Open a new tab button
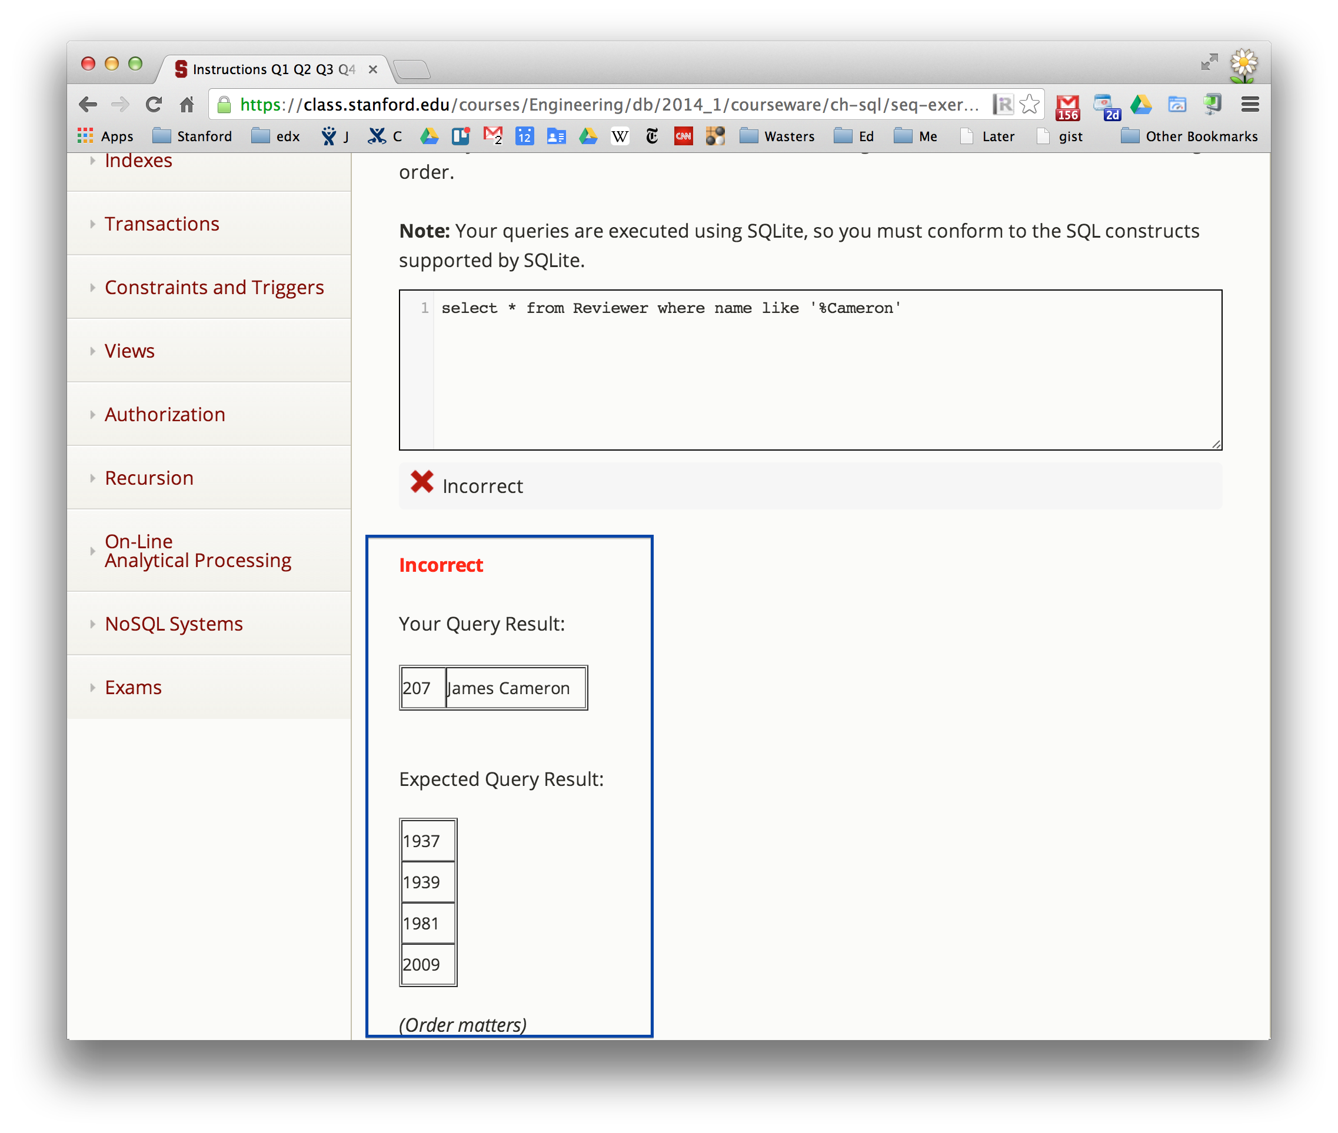 tap(411, 69)
